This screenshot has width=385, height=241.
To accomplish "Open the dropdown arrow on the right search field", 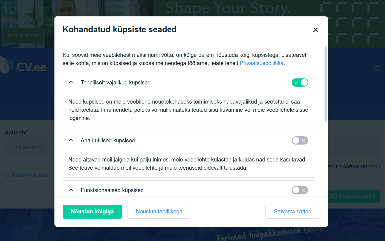I will coord(371,148).
